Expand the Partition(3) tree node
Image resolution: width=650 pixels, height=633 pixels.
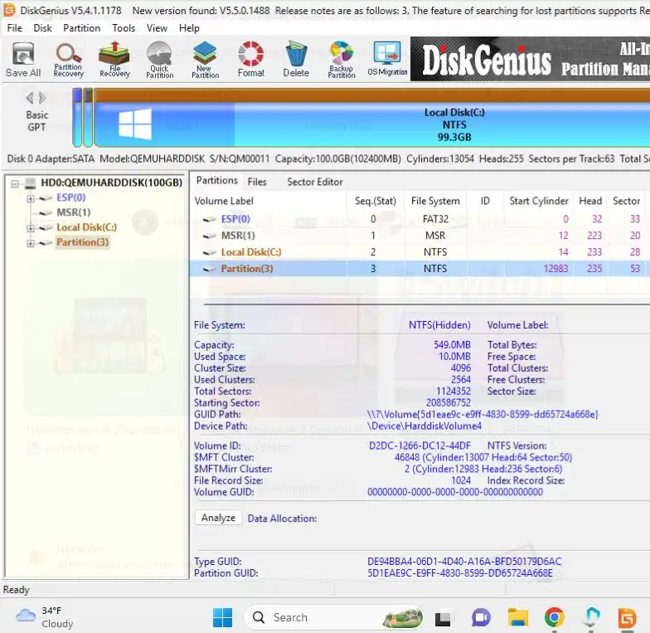click(x=30, y=243)
